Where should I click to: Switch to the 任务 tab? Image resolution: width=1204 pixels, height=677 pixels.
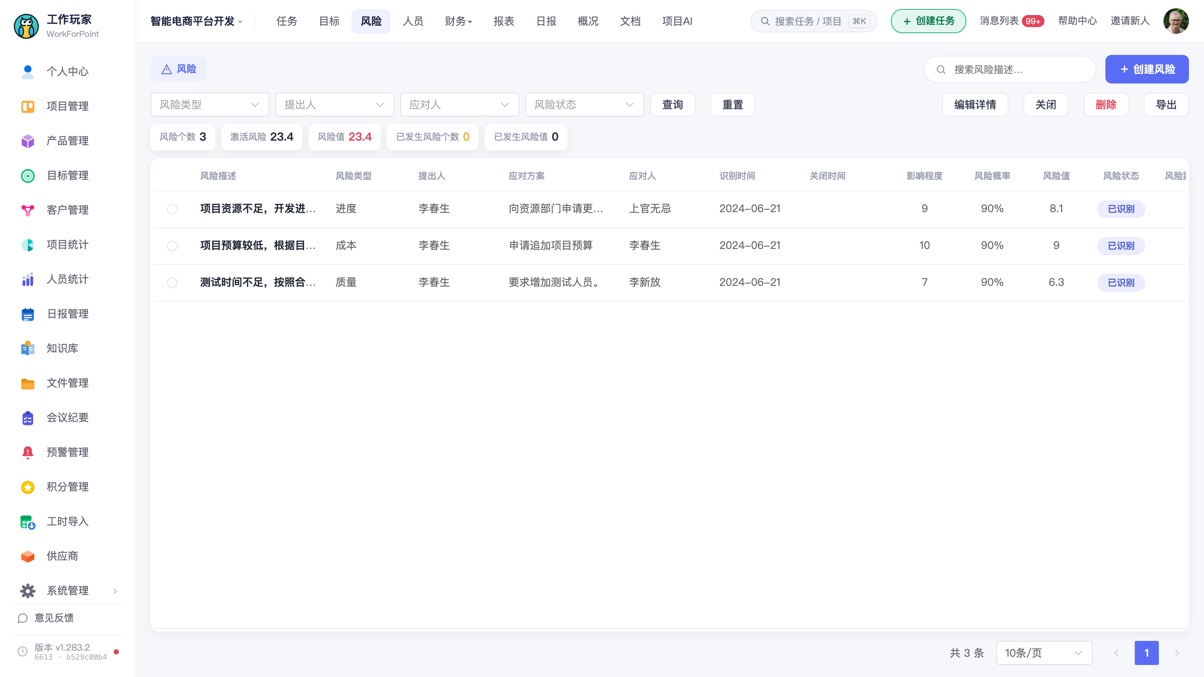point(286,21)
